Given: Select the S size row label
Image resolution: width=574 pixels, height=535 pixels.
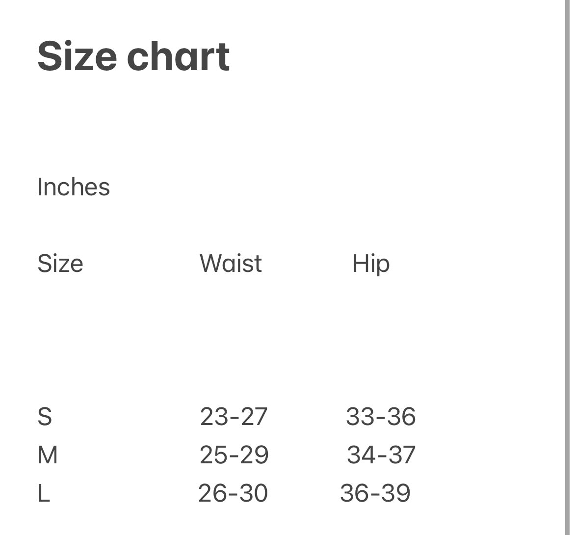Looking at the screenshot, I should coord(44,417).
